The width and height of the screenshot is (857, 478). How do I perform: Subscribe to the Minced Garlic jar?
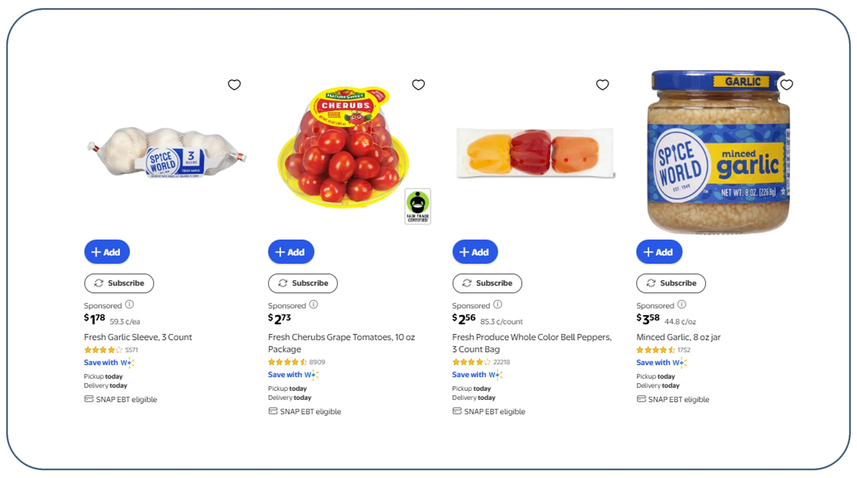(x=671, y=283)
